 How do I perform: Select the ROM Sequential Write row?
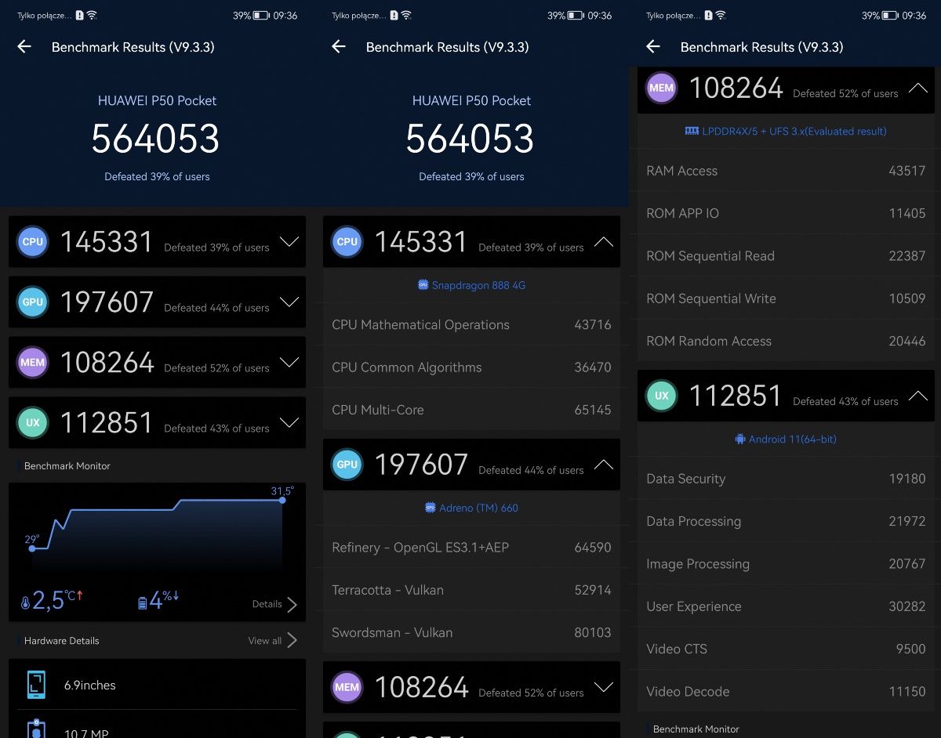[786, 298]
